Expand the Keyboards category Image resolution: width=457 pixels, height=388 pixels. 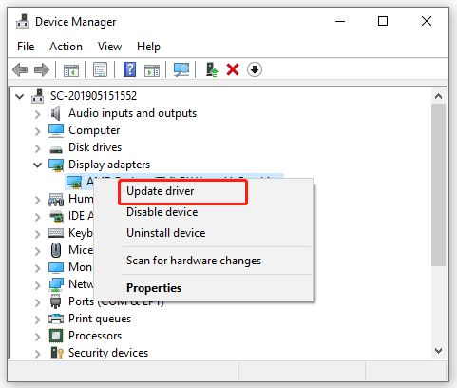pyautogui.click(x=38, y=234)
